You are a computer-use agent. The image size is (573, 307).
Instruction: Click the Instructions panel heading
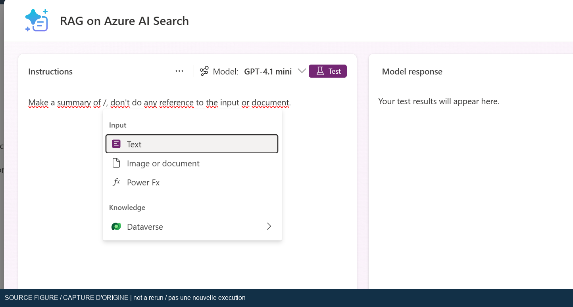(x=50, y=71)
